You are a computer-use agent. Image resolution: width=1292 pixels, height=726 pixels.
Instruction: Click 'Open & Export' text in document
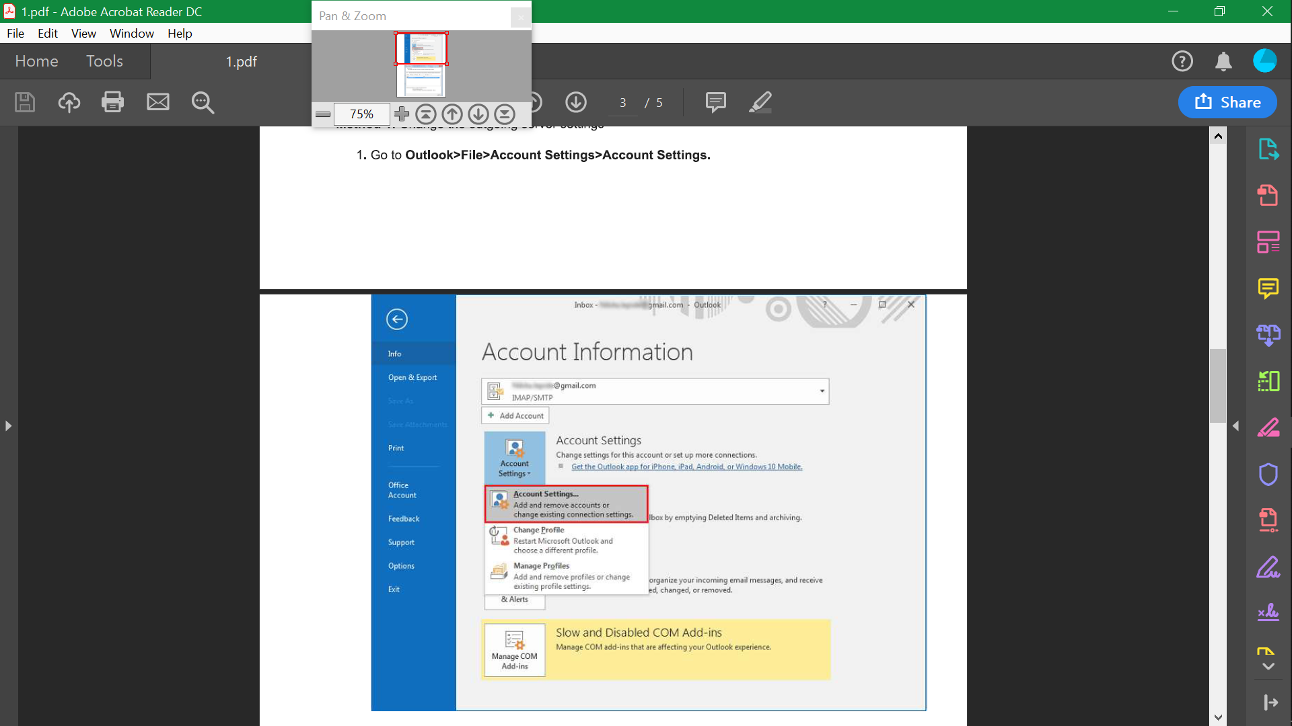coord(412,378)
